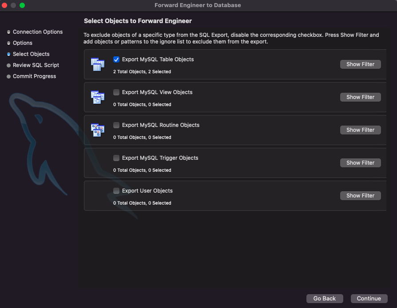Screen dimensions: 397x308
Task: Click the MySQL Table Objects icon
Action: 98,64
